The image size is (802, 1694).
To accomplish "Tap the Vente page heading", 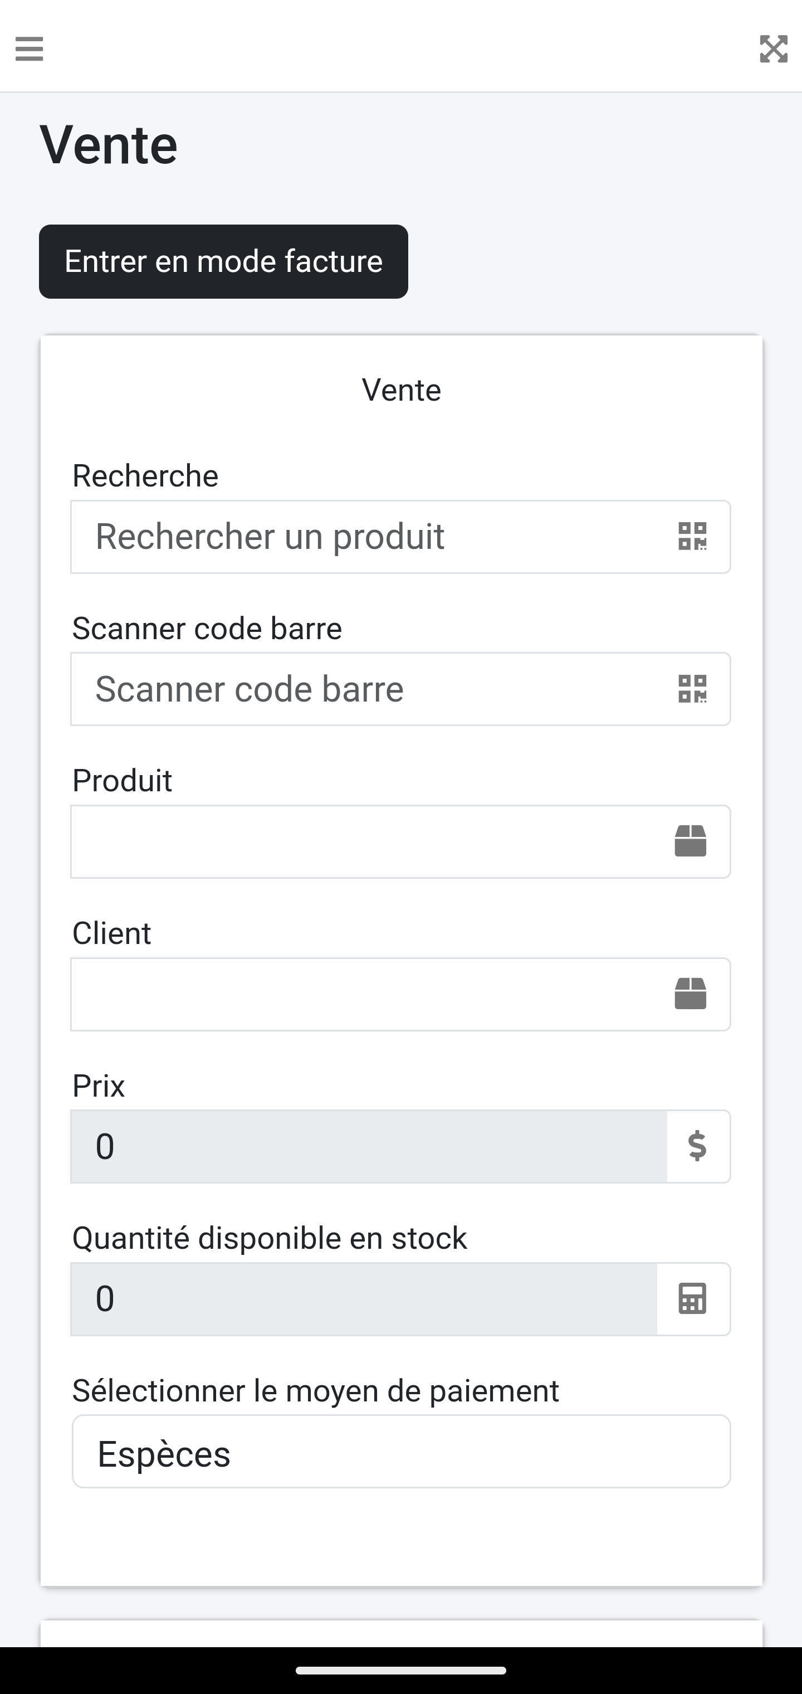I will [x=109, y=145].
